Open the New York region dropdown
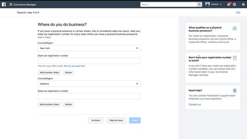 pyautogui.click(x=89, y=48)
